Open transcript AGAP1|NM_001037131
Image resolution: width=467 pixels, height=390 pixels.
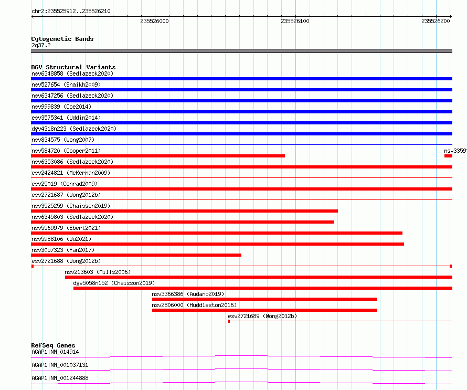[60, 365]
